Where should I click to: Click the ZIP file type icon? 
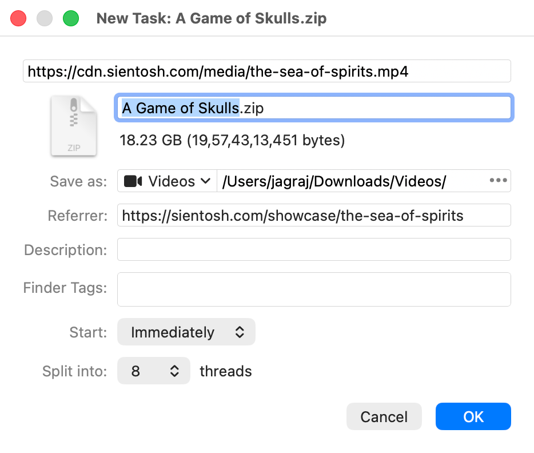coord(74,126)
